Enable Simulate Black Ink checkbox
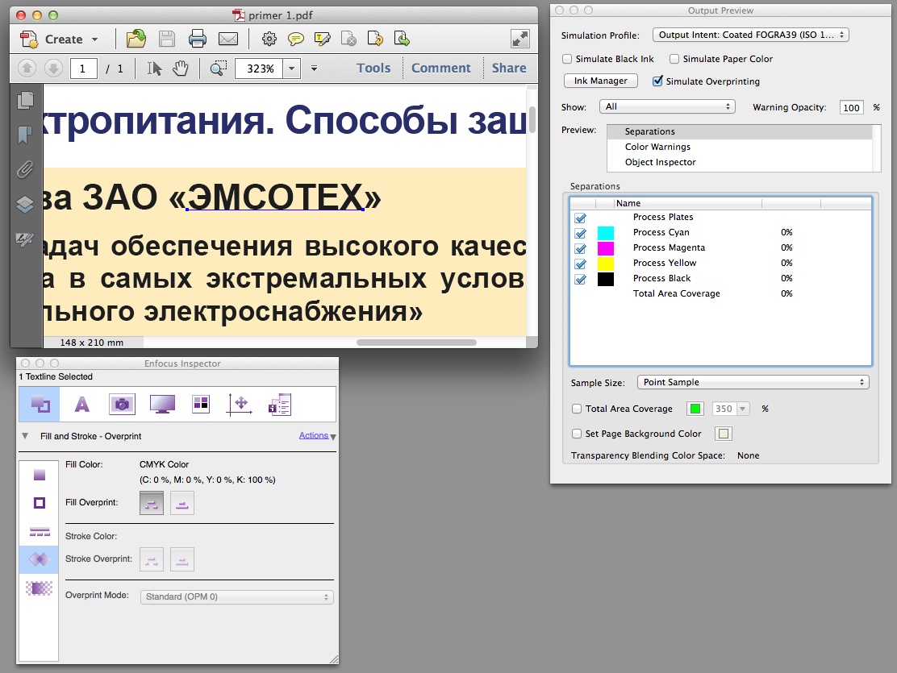Screen dimensions: 897x673 click(x=568, y=59)
